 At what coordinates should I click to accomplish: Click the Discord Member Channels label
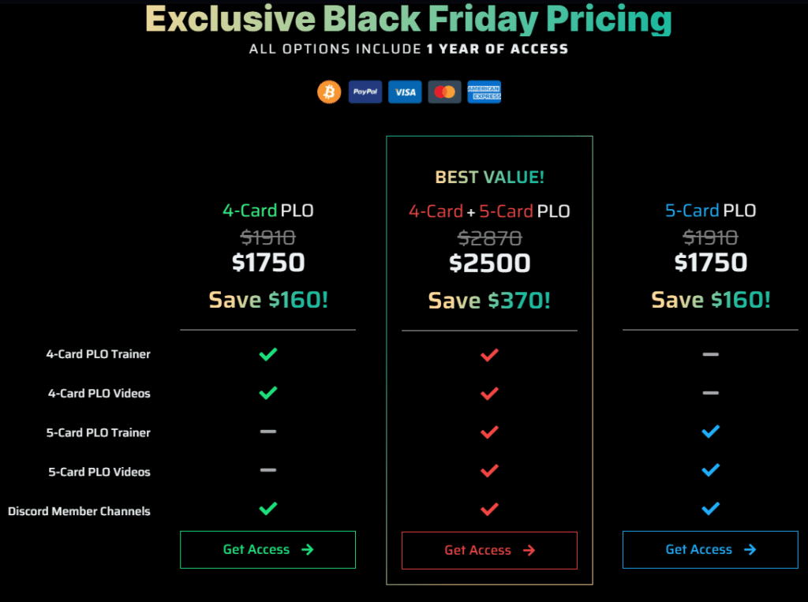(x=79, y=511)
